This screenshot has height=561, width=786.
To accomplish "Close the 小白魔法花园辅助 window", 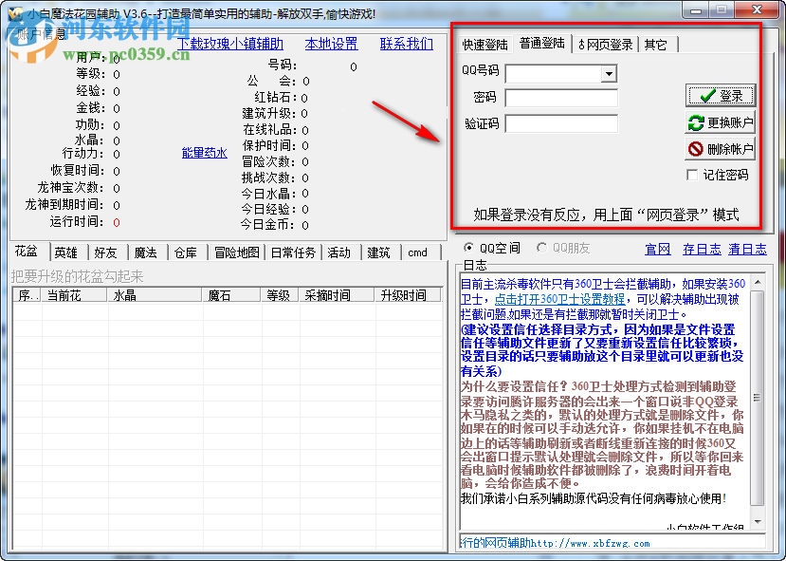I will click(757, 10).
